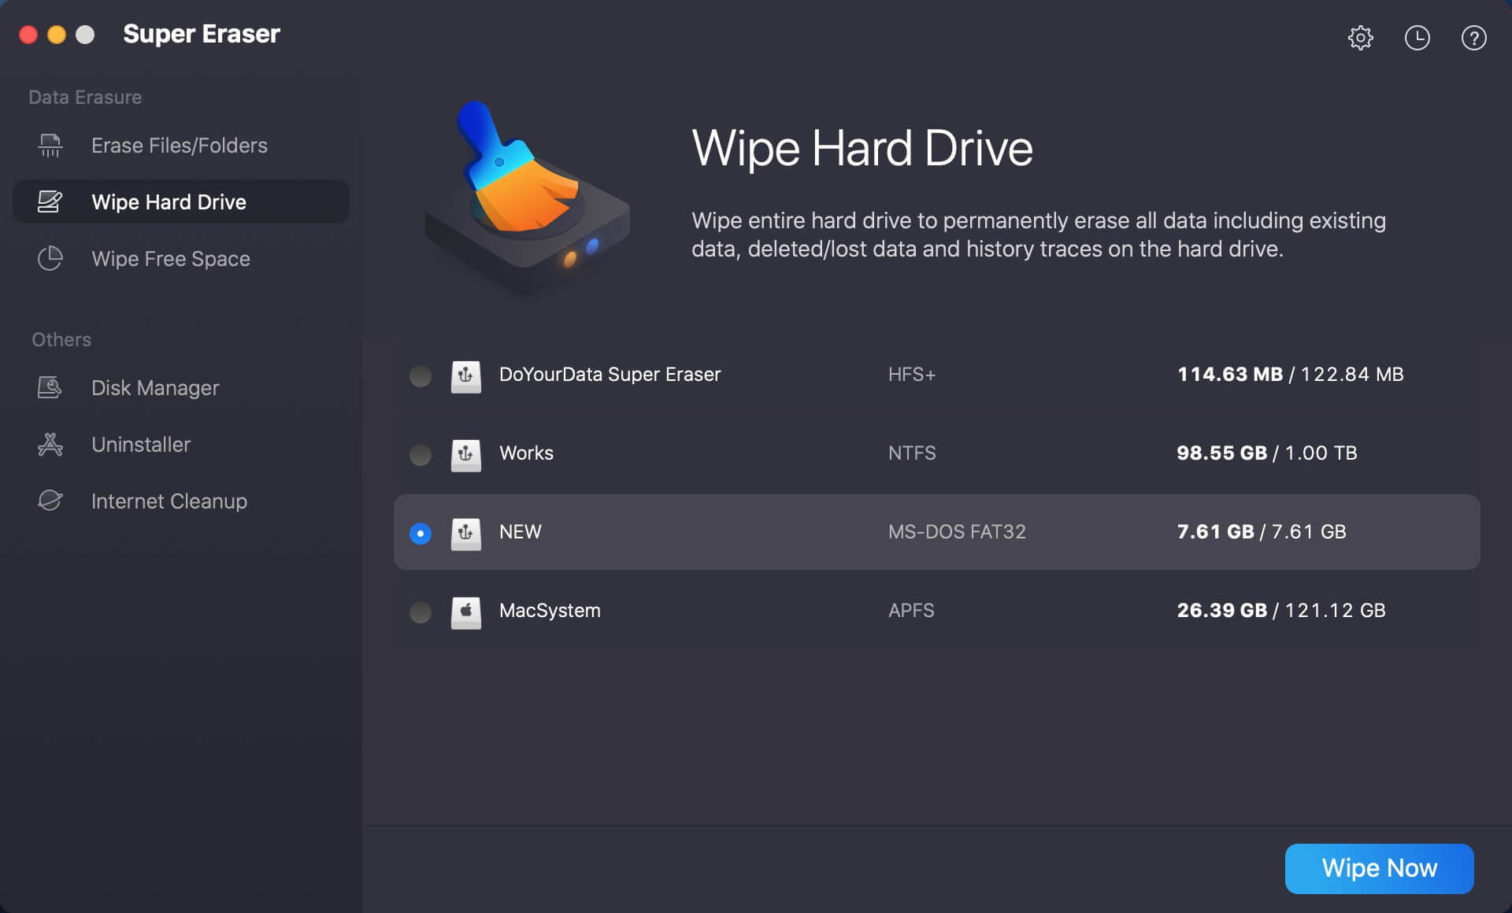Image resolution: width=1512 pixels, height=913 pixels.
Task: Click the Disk Manager sidebar icon
Action: [50, 388]
